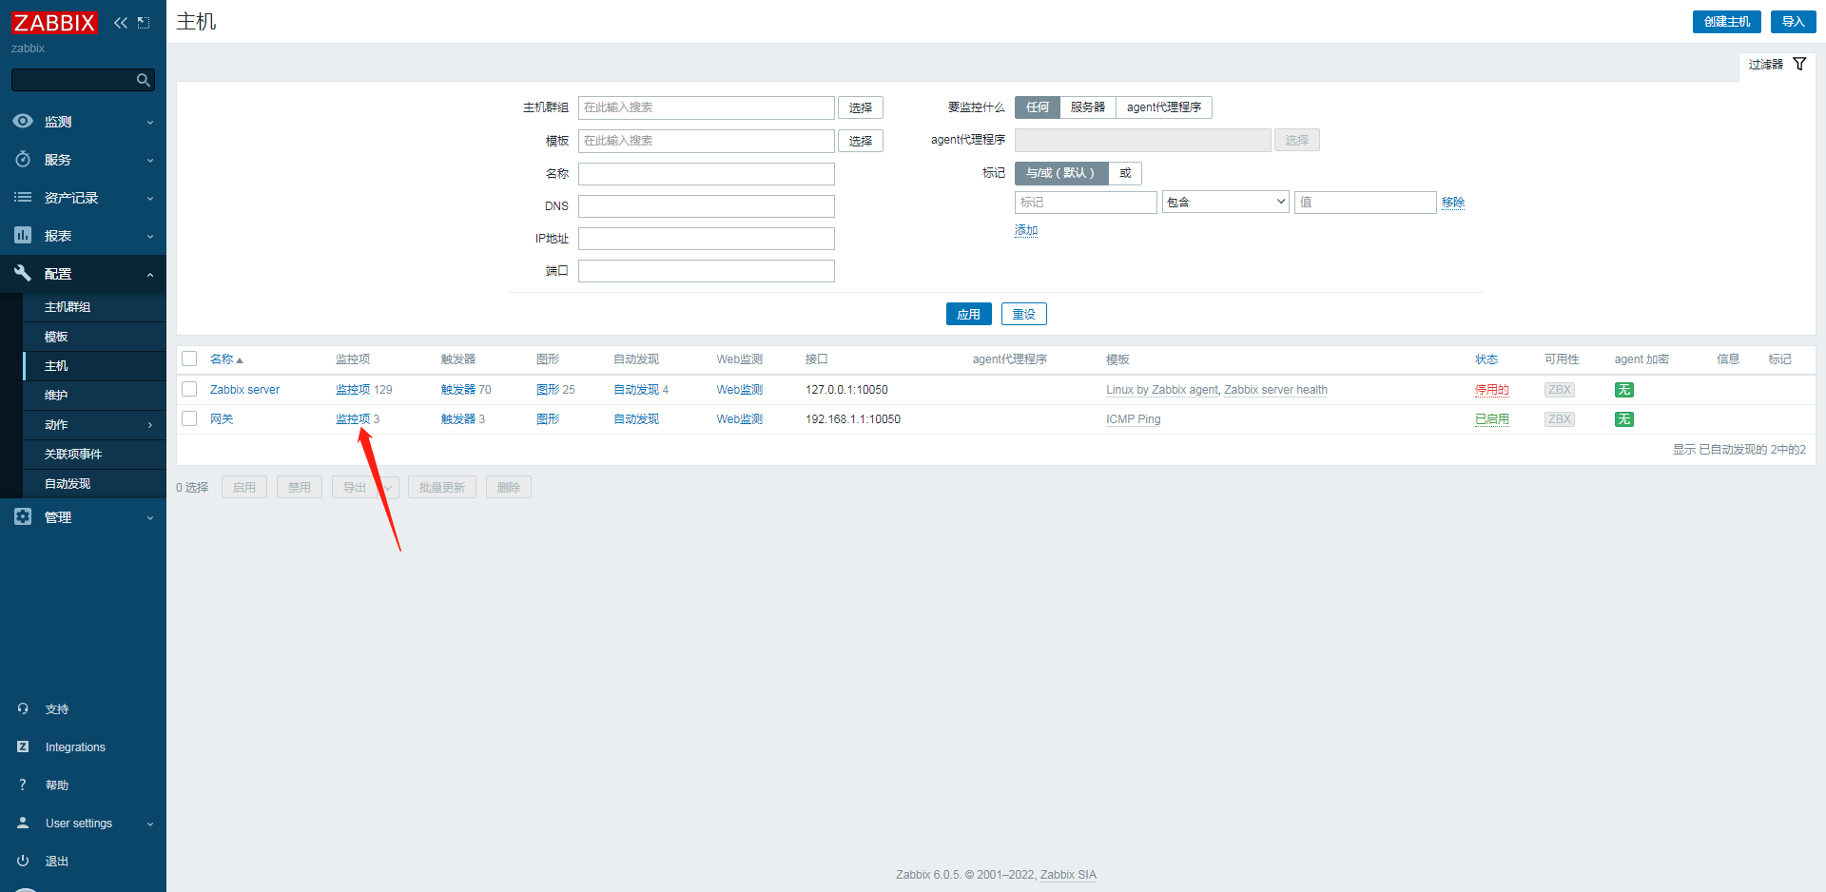
Task: Expand the 资产记录 menu chevron
Action: coord(150,198)
